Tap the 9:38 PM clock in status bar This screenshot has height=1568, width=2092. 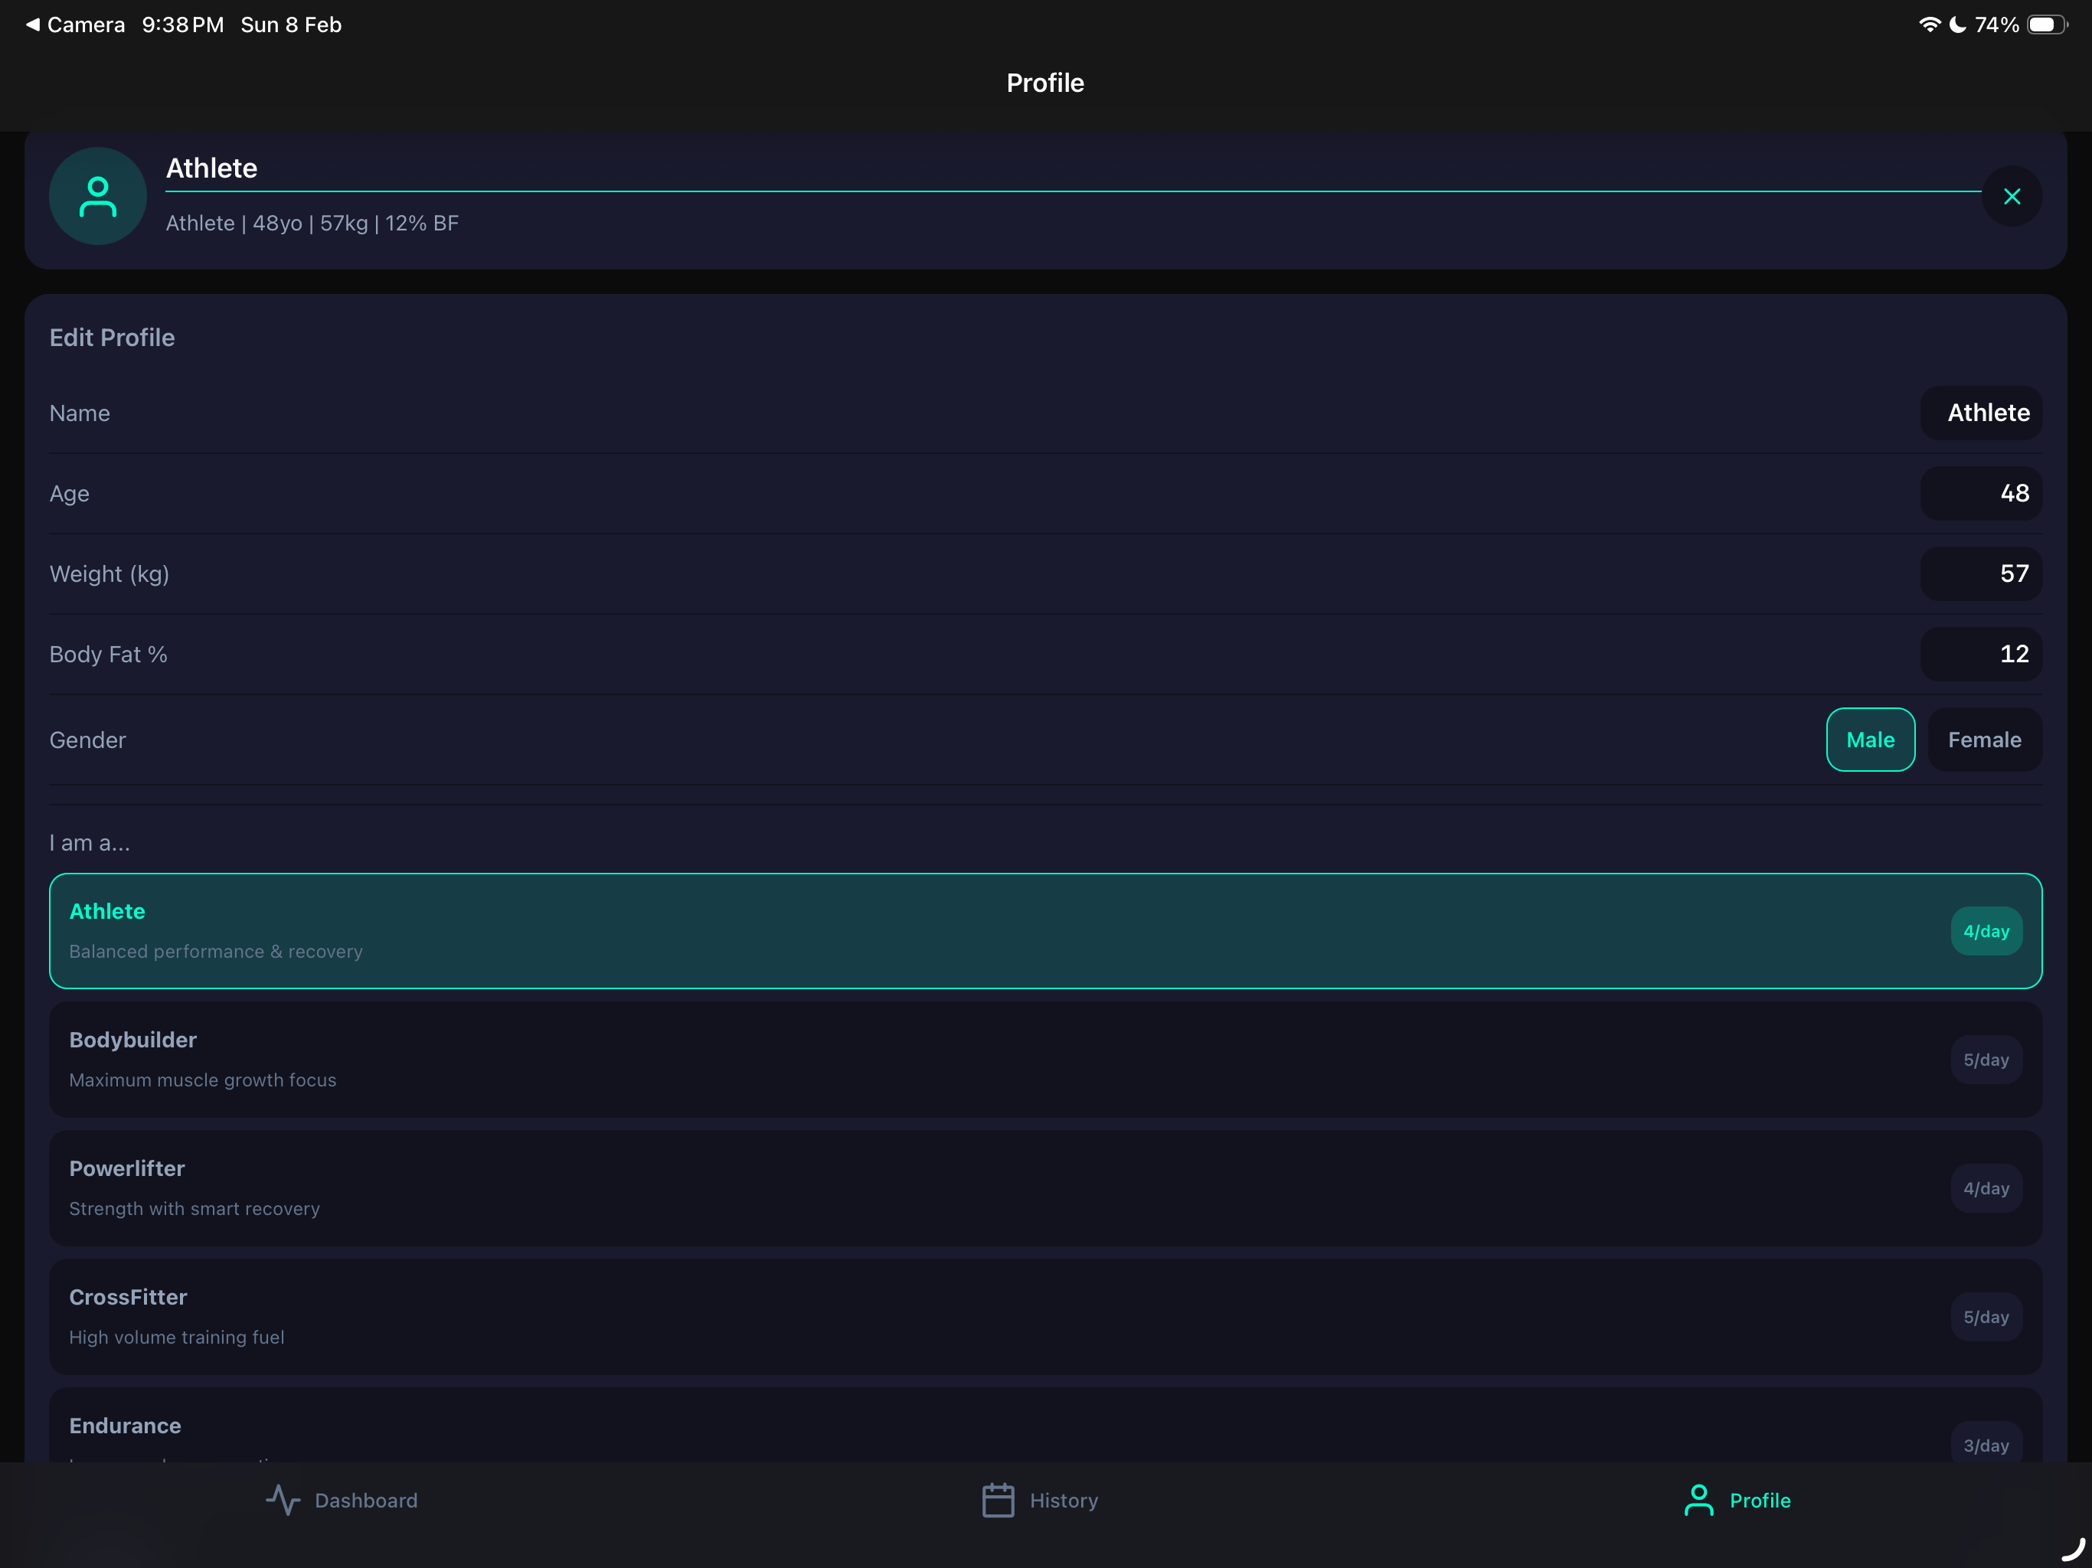(x=182, y=24)
